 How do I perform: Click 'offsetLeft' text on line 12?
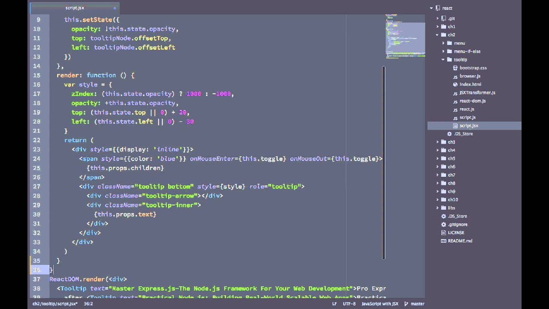click(157, 47)
